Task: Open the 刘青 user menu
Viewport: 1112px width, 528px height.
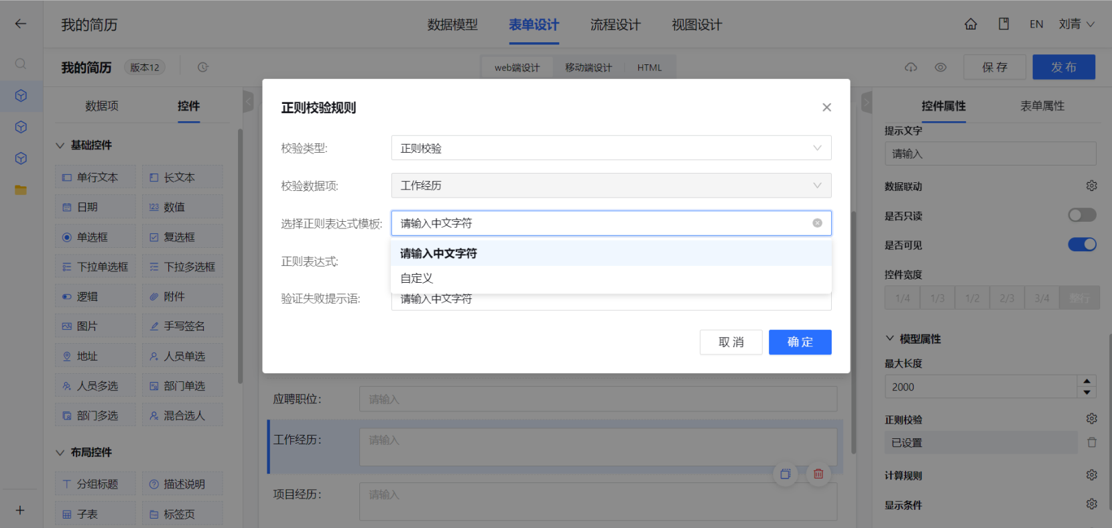Action: point(1076,24)
